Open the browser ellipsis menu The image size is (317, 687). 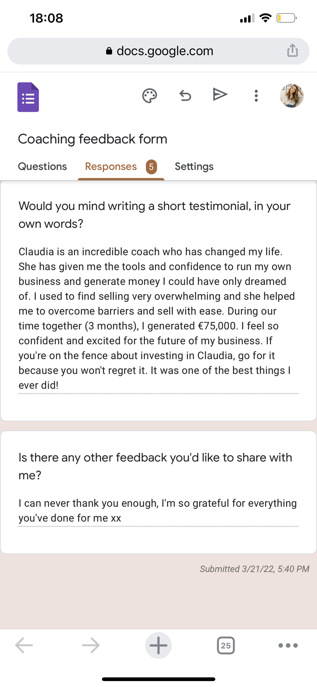[x=288, y=645]
